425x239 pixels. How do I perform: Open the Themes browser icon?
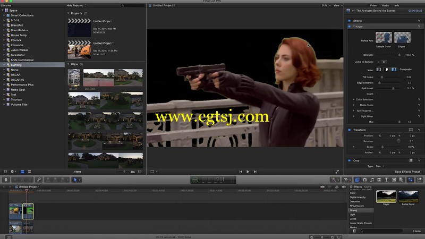coord(401,180)
